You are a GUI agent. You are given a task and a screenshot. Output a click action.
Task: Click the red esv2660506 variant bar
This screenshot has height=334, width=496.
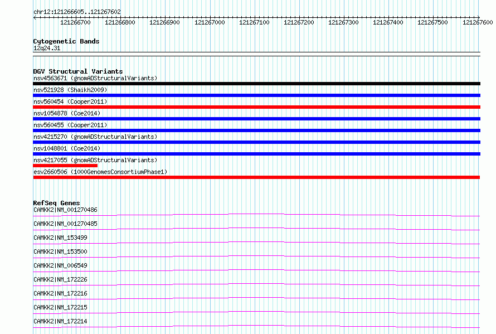[x=256, y=177]
